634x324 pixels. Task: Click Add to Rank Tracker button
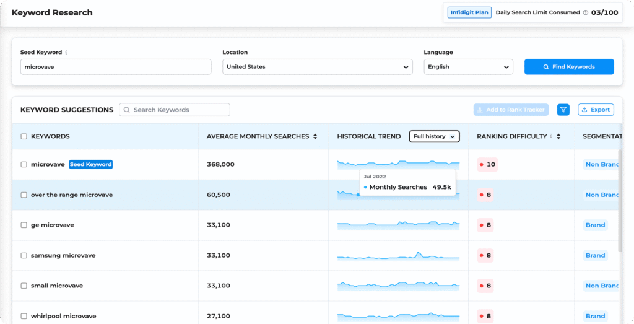tap(511, 110)
